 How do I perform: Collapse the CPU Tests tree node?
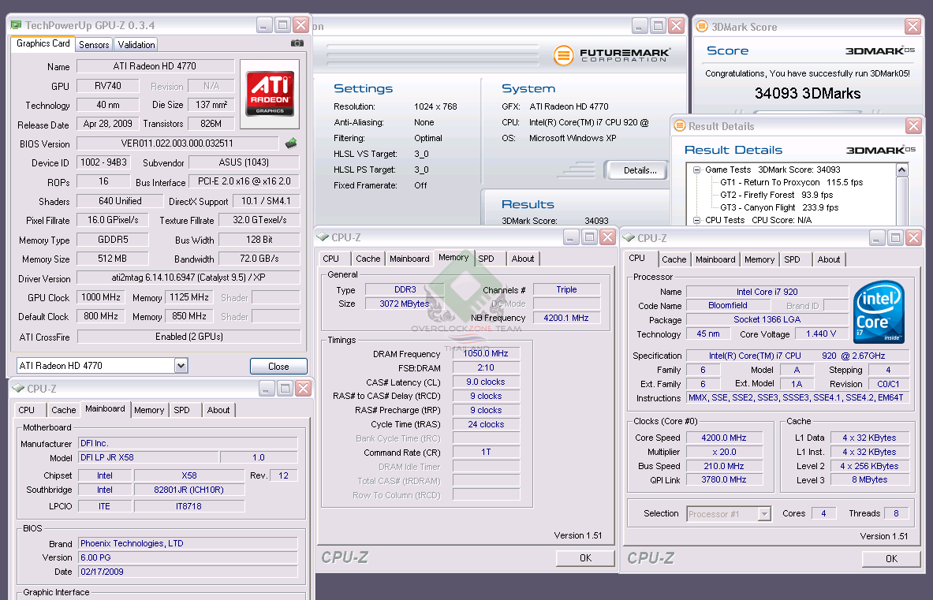pos(696,221)
